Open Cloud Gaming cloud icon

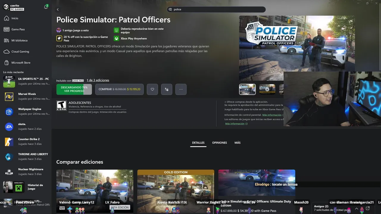pos(7,51)
